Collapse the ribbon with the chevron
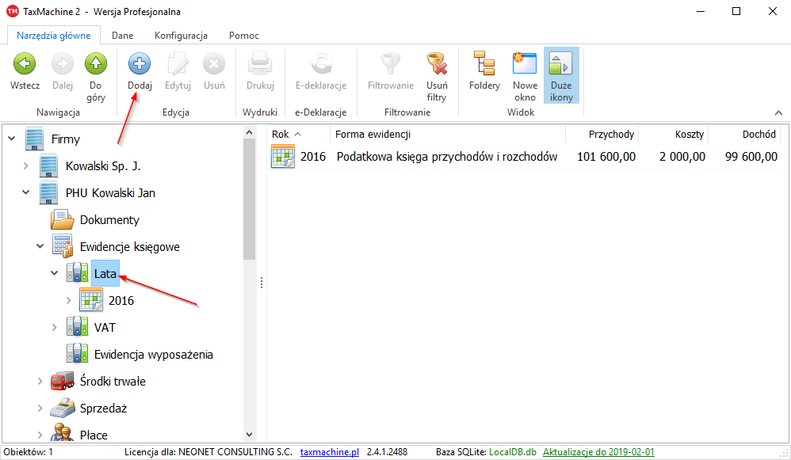Viewport: 791px width, 460px height. click(x=778, y=112)
